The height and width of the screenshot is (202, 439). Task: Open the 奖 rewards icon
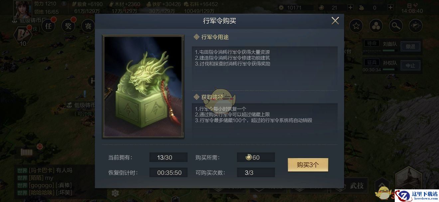(69, 26)
